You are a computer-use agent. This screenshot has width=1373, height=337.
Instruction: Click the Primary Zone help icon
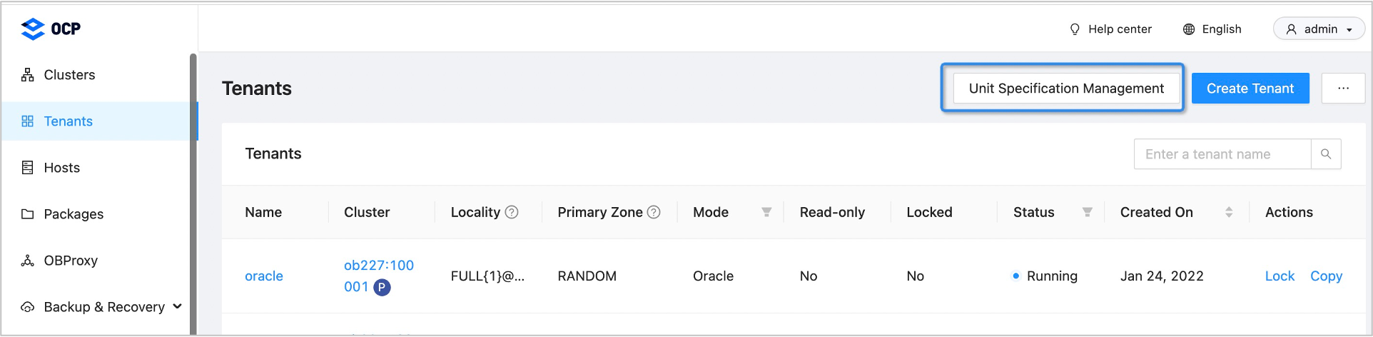tap(654, 212)
